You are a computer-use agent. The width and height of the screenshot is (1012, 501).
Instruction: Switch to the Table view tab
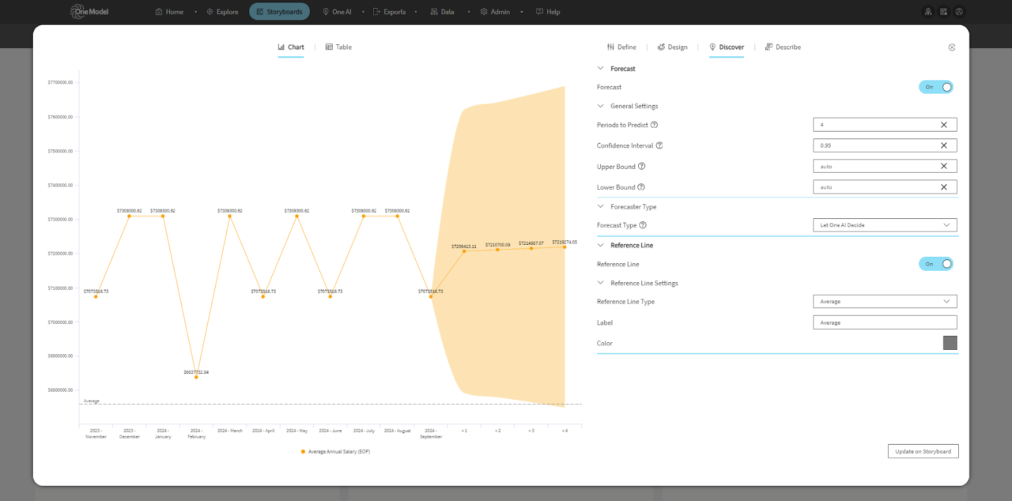pos(338,47)
